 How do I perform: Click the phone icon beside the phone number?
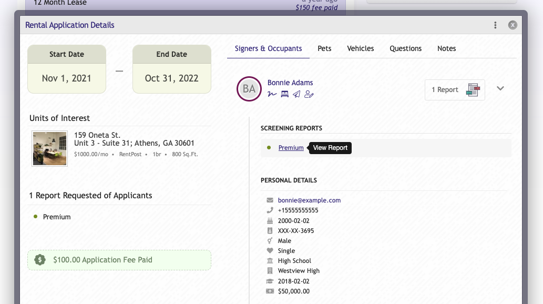coord(270,210)
